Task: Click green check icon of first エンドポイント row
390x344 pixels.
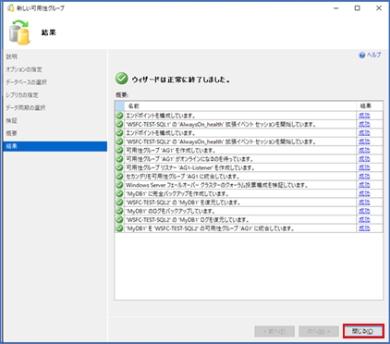Action: pyautogui.click(x=119, y=116)
